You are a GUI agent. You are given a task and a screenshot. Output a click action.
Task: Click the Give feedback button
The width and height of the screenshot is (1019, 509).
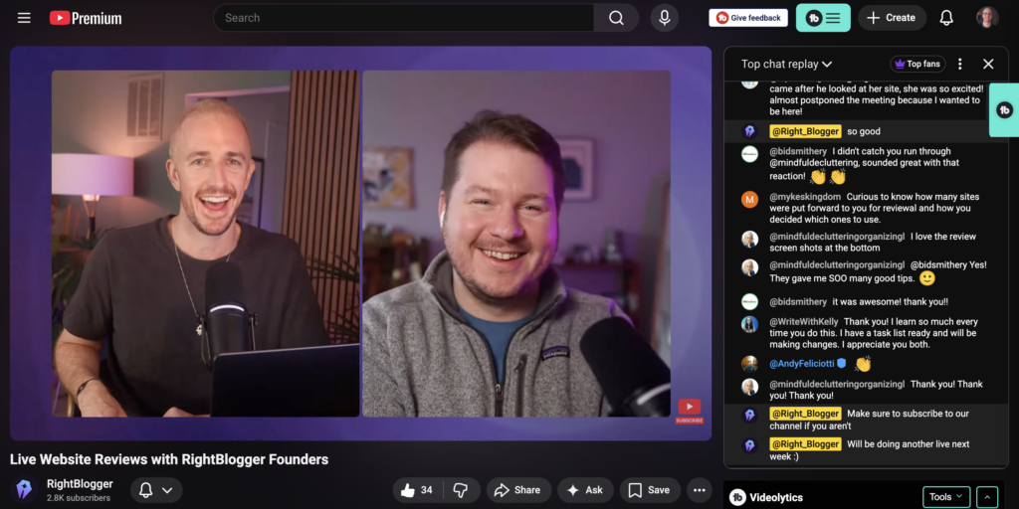(748, 18)
